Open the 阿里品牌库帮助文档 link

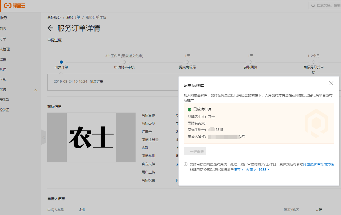[x=318, y=164]
